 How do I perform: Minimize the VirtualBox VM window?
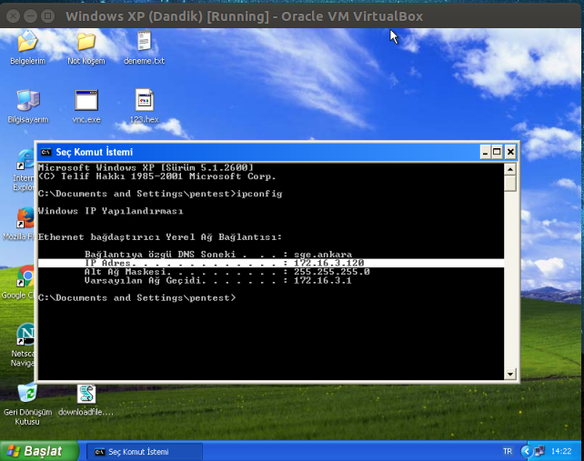pyautogui.click(x=30, y=16)
